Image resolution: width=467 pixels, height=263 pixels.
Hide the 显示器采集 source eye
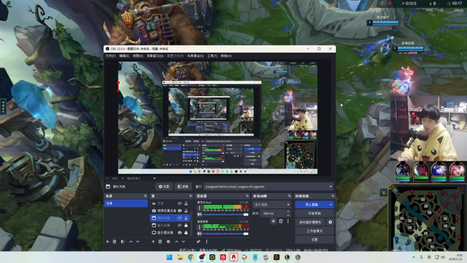tap(180, 233)
